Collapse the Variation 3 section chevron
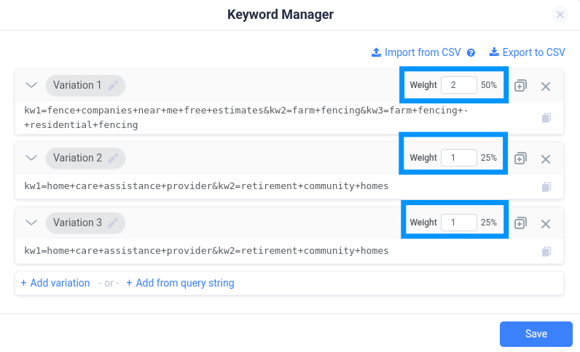Viewport: 580px width, 352px height. pos(31,223)
